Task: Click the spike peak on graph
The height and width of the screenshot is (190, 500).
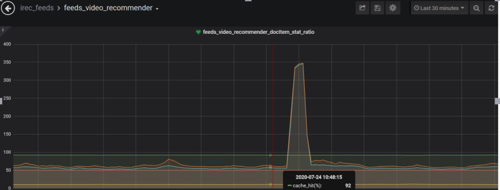Action: 302,63
